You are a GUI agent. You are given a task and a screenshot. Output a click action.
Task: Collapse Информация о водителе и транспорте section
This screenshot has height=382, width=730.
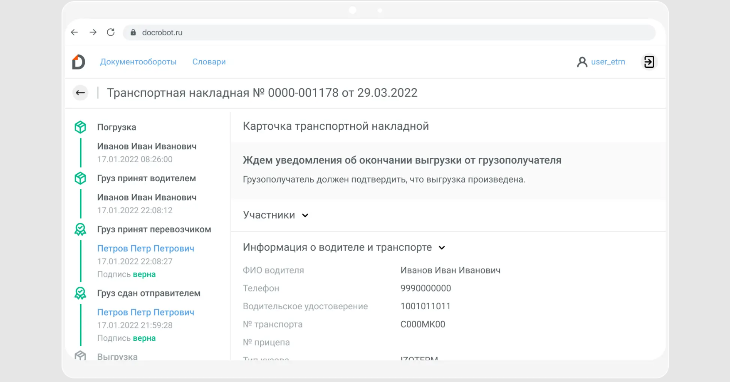[442, 248]
